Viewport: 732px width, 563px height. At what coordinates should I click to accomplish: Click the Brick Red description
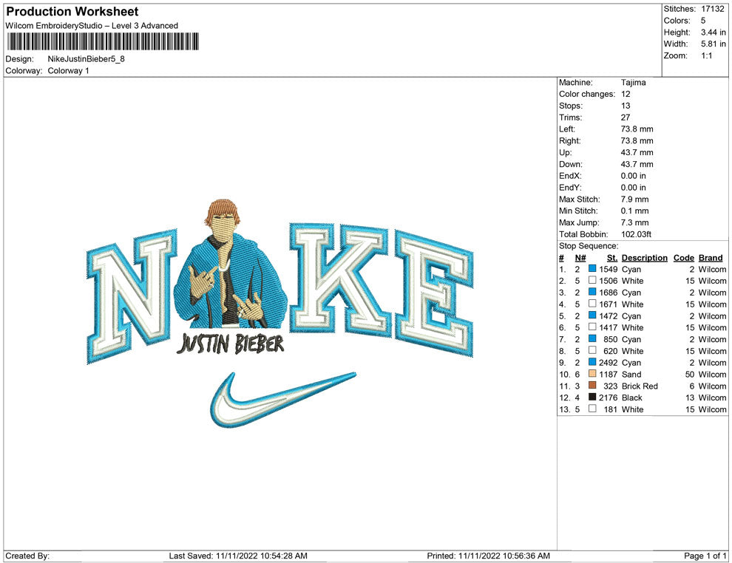click(x=640, y=386)
